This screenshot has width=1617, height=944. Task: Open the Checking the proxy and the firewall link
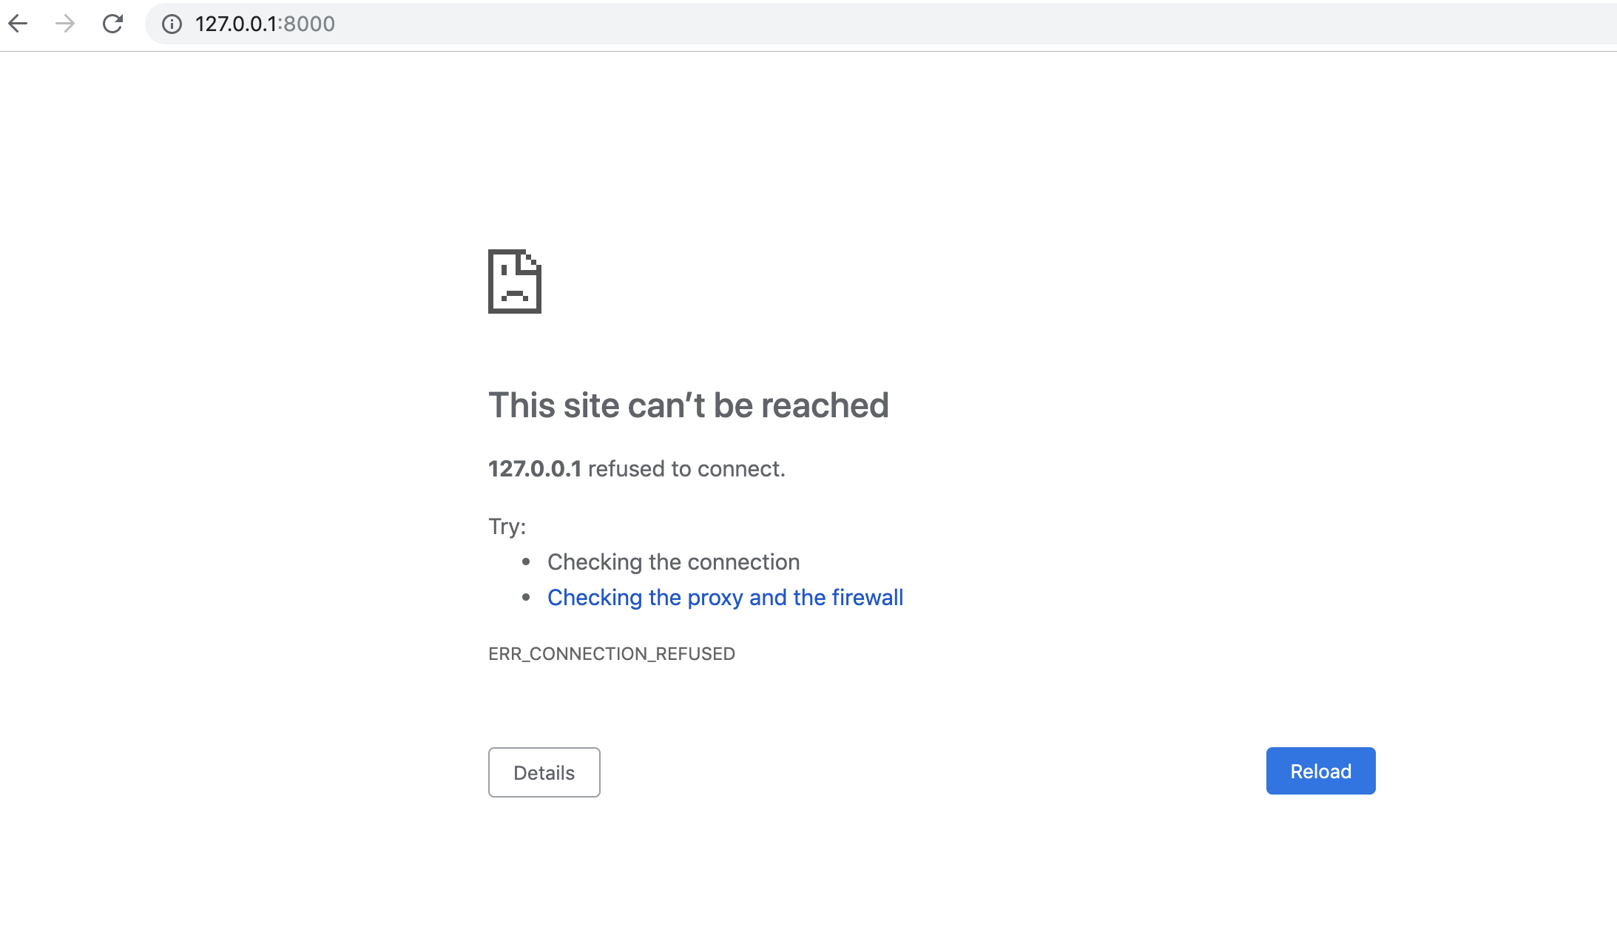coord(725,597)
